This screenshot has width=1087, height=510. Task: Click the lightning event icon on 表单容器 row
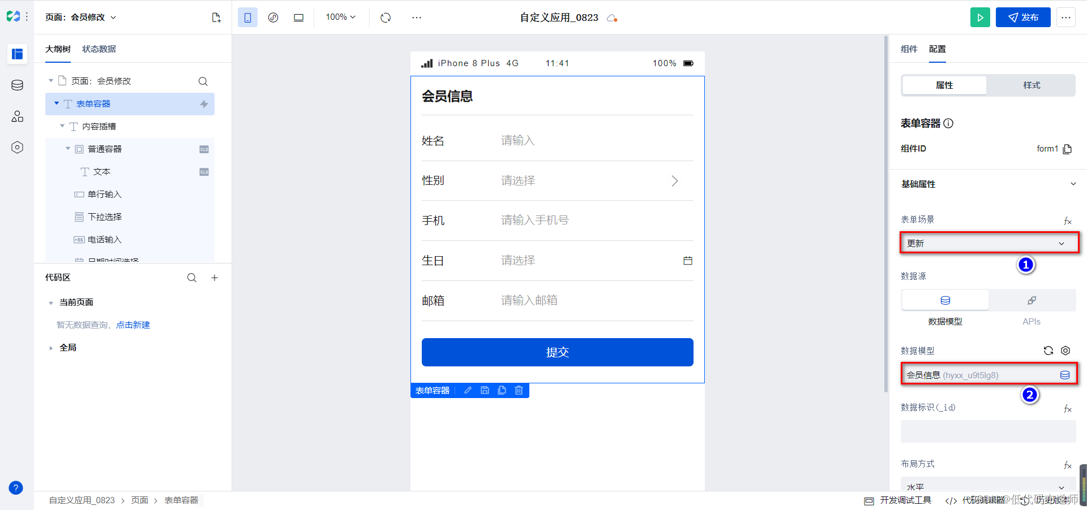204,104
